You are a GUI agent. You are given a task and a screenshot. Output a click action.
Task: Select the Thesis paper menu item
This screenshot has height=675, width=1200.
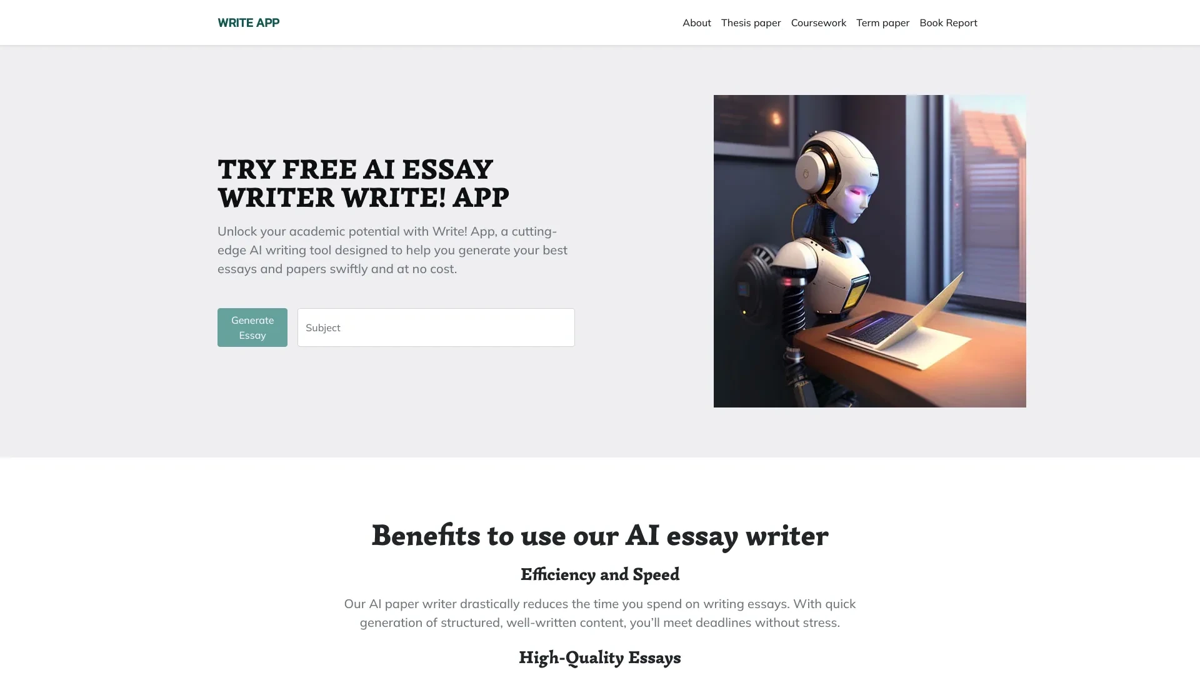point(751,22)
